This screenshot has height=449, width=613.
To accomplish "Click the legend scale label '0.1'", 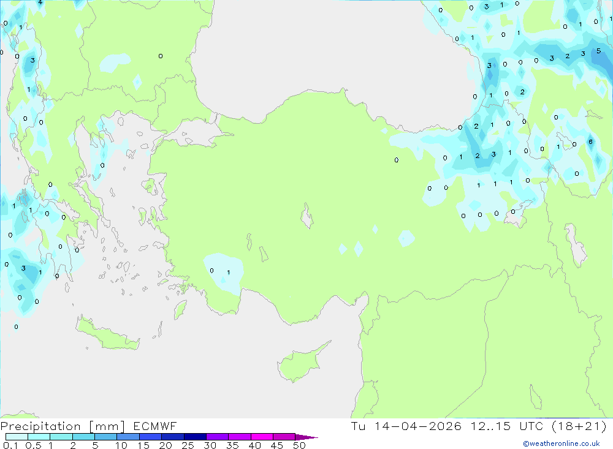I will click(10, 445).
